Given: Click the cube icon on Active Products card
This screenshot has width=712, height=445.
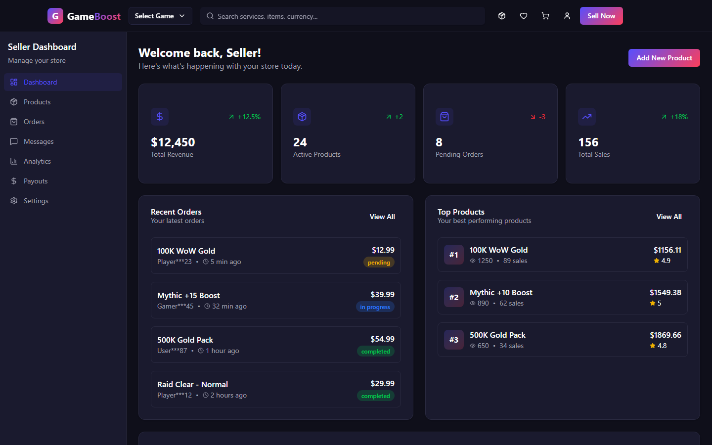Looking at the screenshot, I should point(302,117).
